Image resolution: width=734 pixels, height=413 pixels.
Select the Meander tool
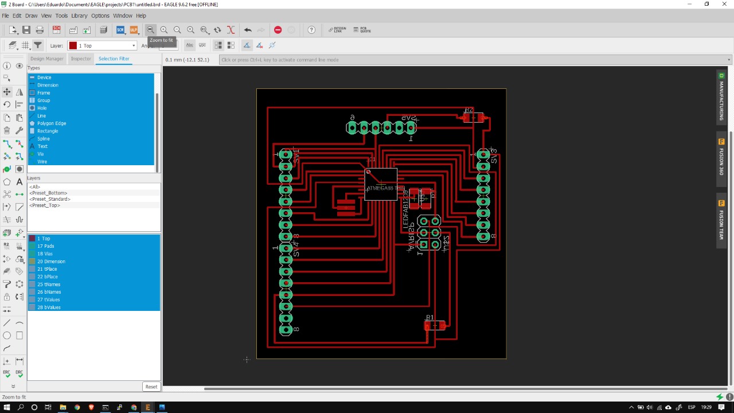(x=19, y=220)
